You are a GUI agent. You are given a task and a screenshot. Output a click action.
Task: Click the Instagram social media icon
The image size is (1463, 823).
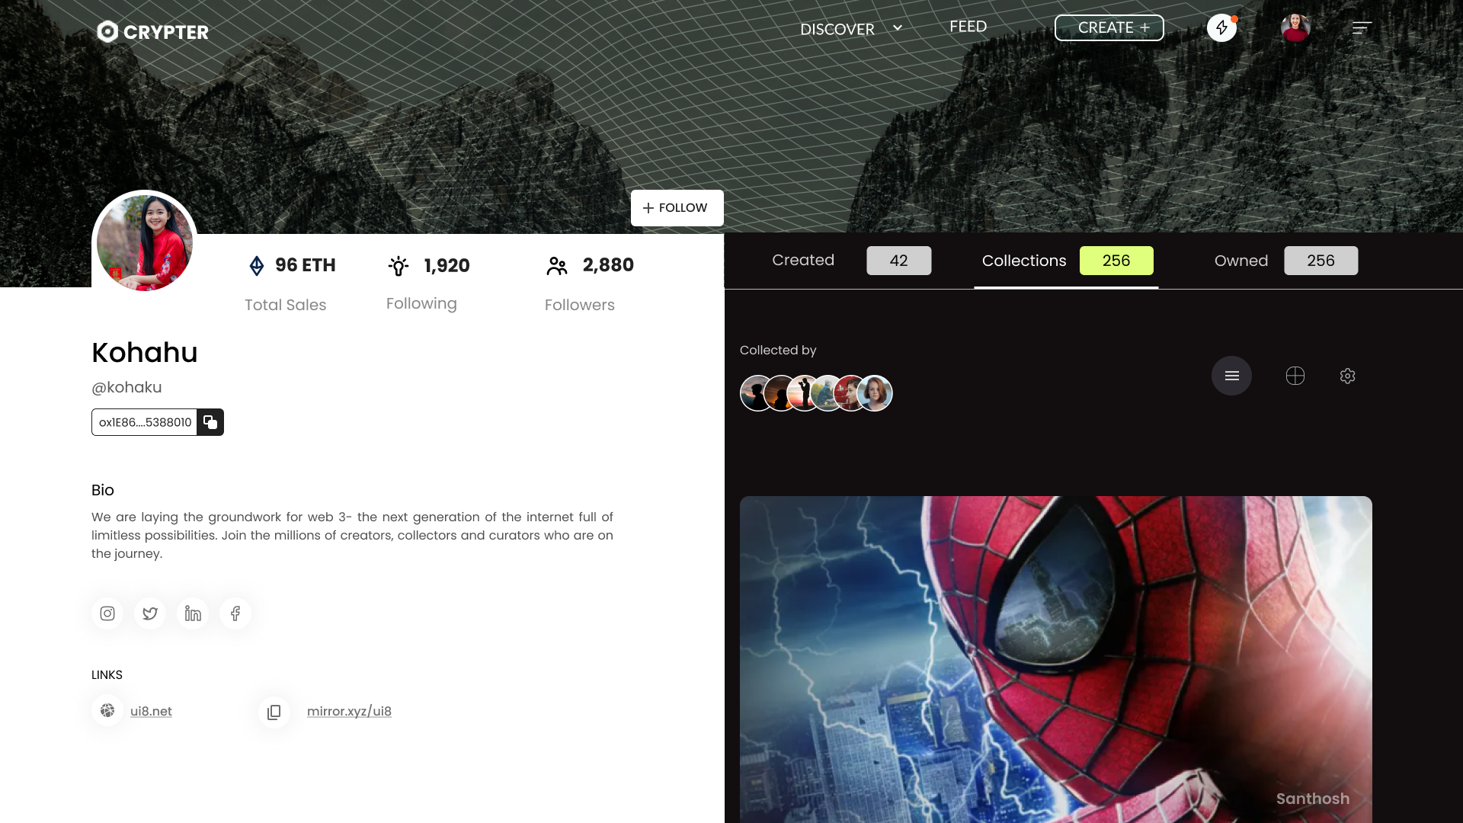(x=107, y=613)
